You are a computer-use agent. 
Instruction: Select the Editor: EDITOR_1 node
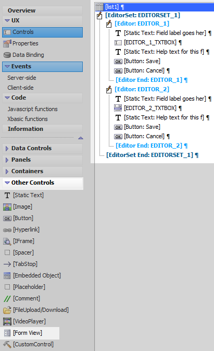pyautogui.click(x=142, y=23)
